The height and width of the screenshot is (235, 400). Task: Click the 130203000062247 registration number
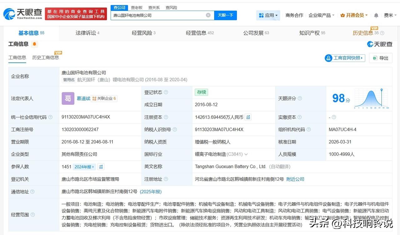pyautogui.click(x=80, y=130)
